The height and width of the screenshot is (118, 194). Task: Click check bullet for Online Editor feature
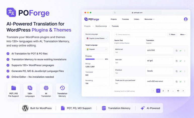[x=8, y=77]
